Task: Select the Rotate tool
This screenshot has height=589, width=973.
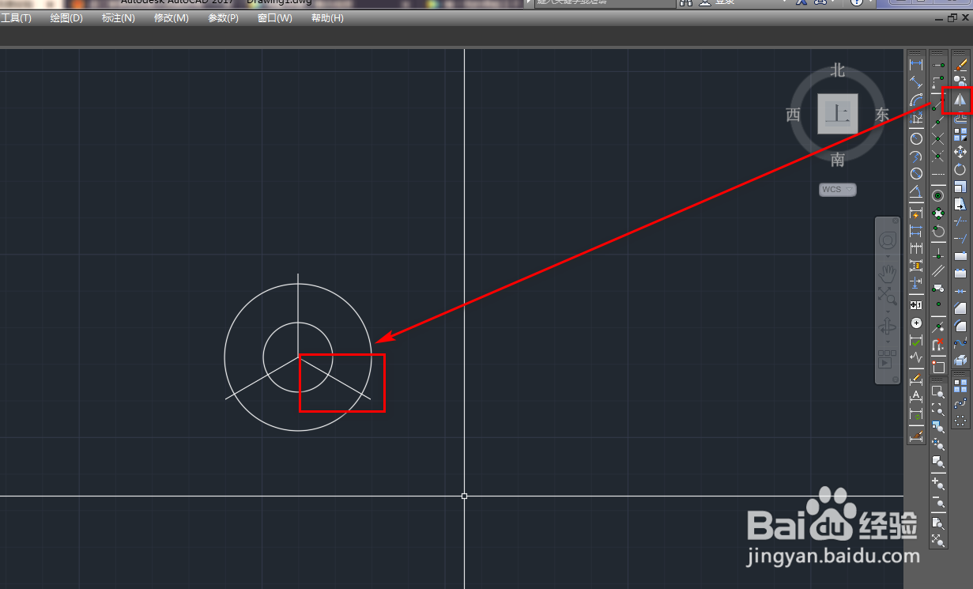Action: click(960, 169)
